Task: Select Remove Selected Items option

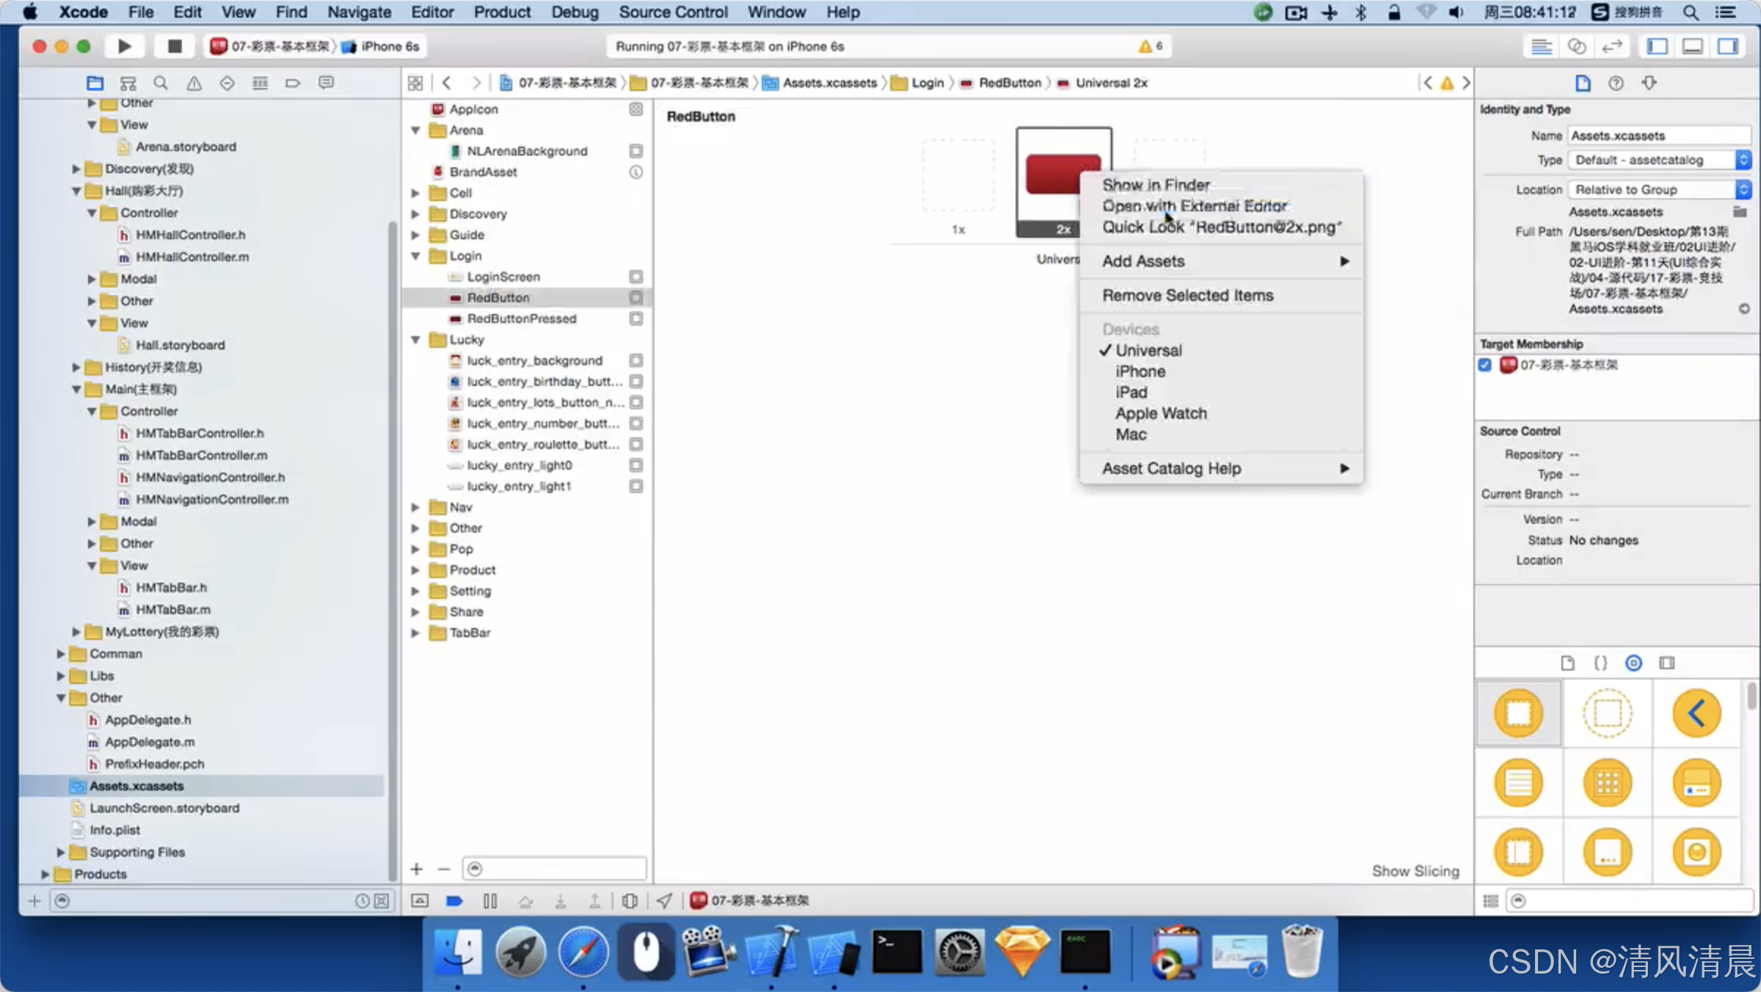Action: [x=1188, y=295]
